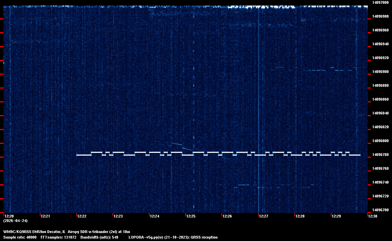Click the faint signal trace near 14096900
Image resolution: width=392 pixels, height=241 pixels.
[315, 70]
